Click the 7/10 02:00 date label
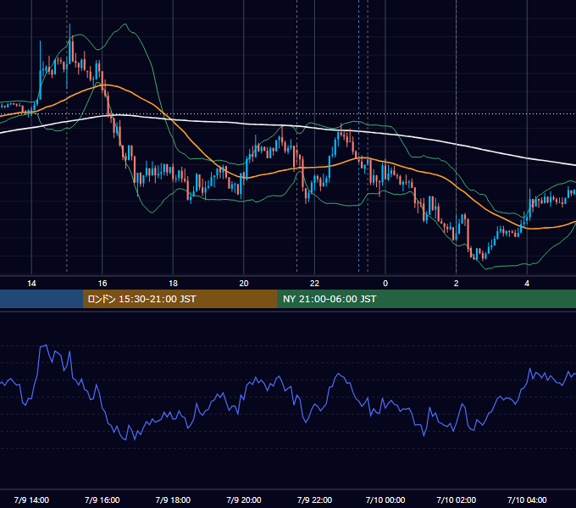 (x=457, y=500)
